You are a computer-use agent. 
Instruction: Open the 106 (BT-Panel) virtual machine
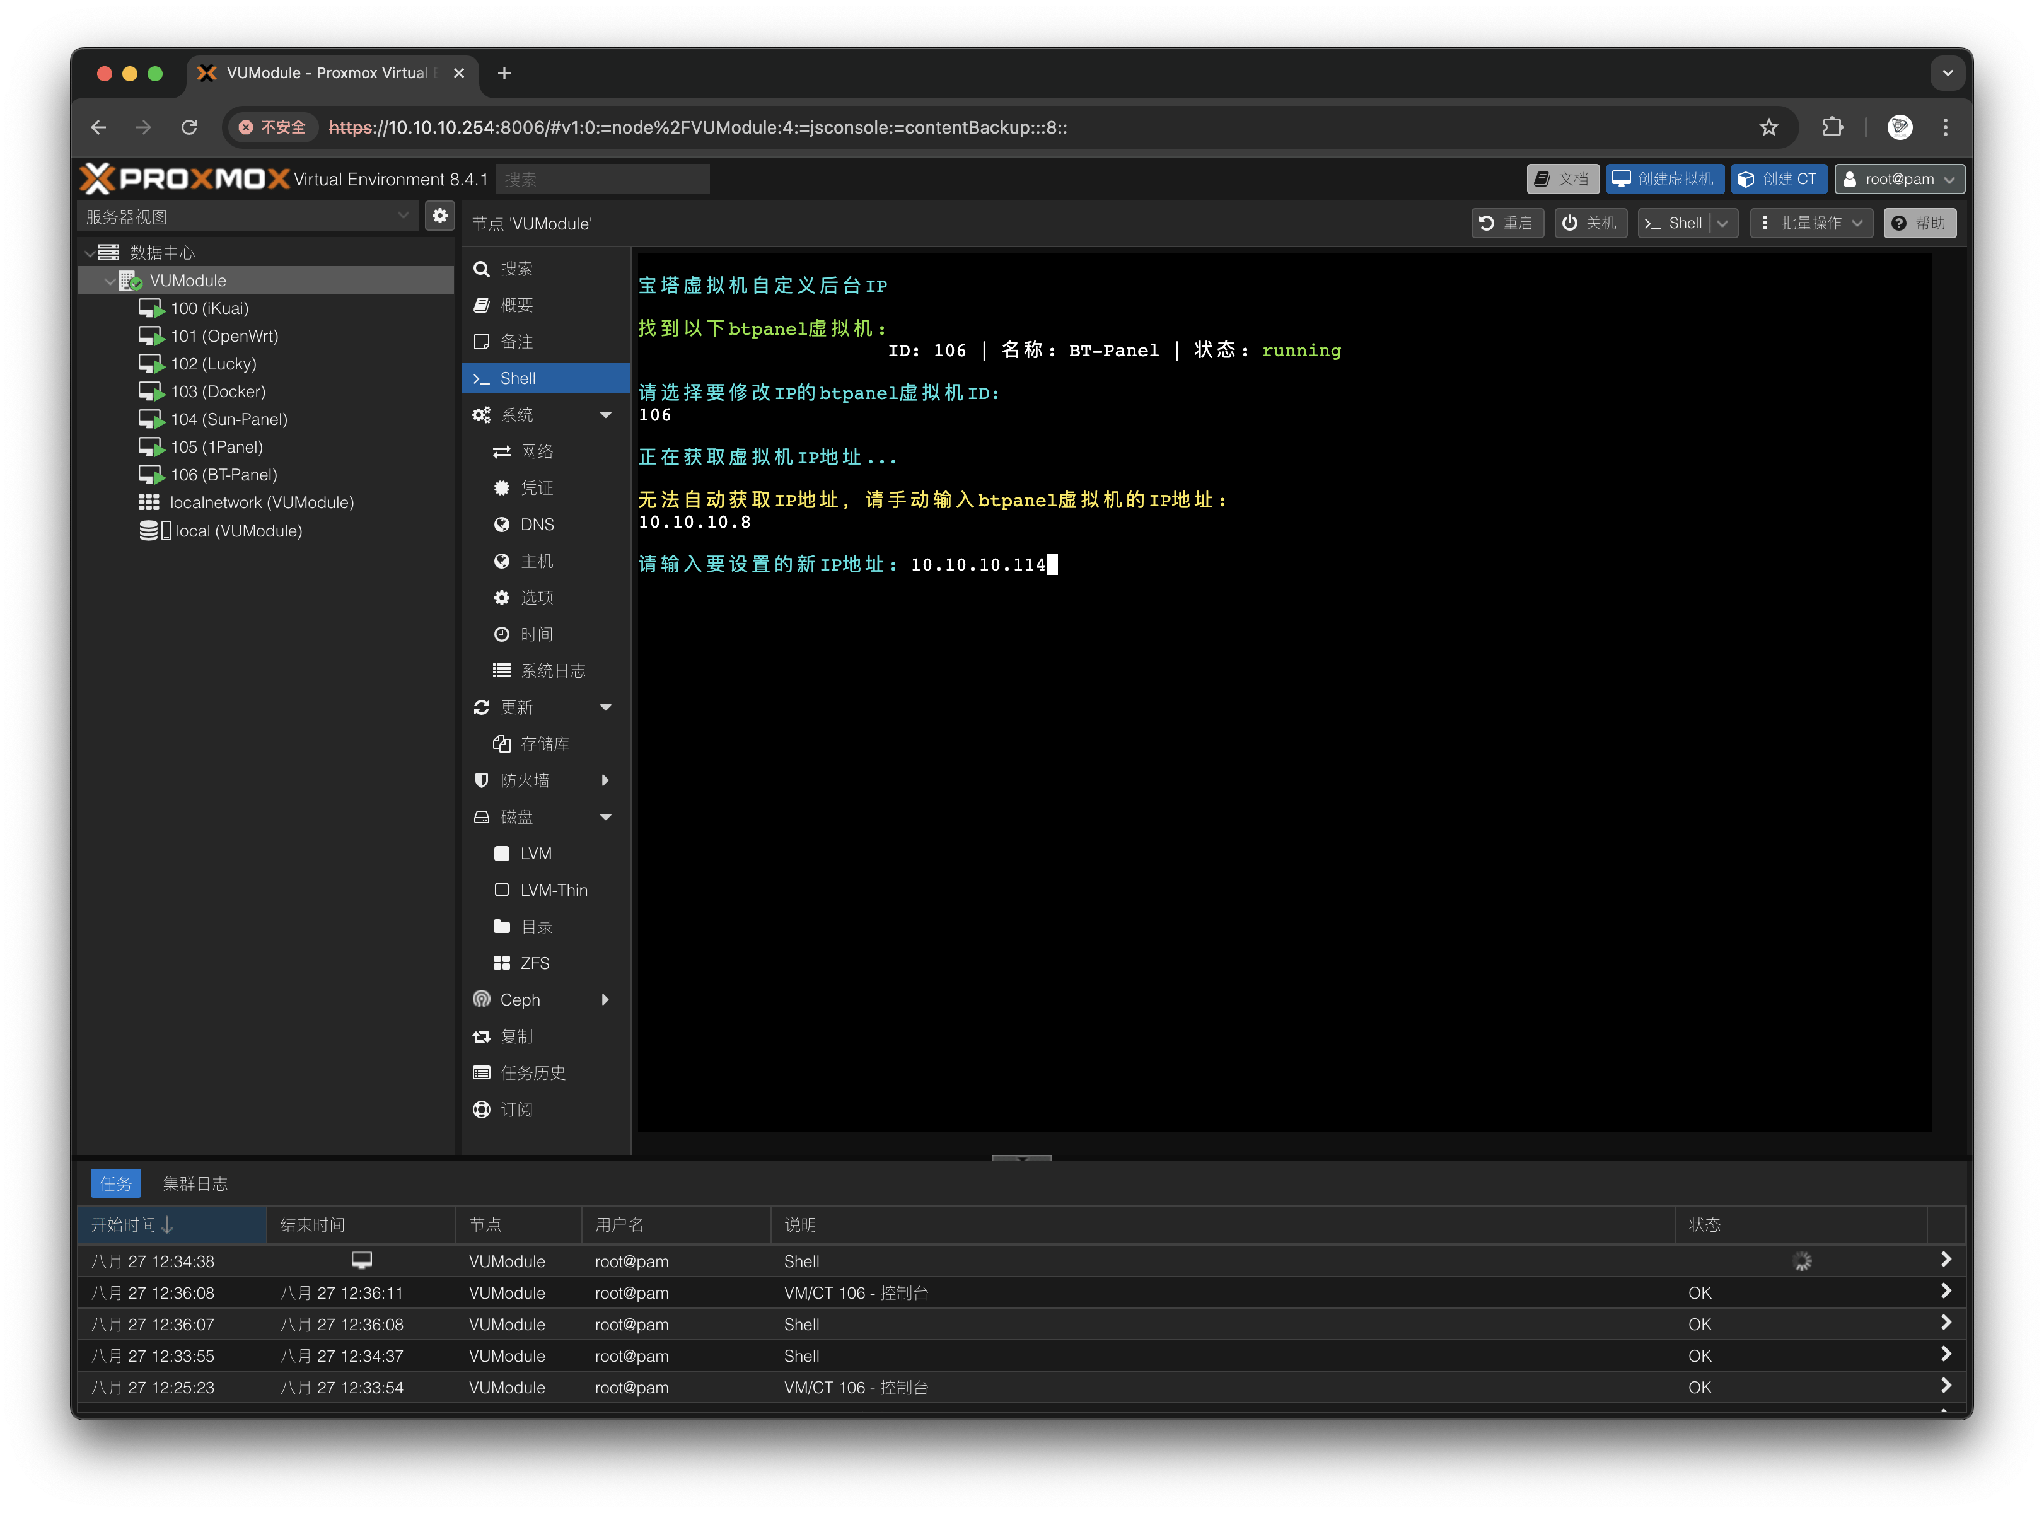pyautogui.click(x=223, y=475)
